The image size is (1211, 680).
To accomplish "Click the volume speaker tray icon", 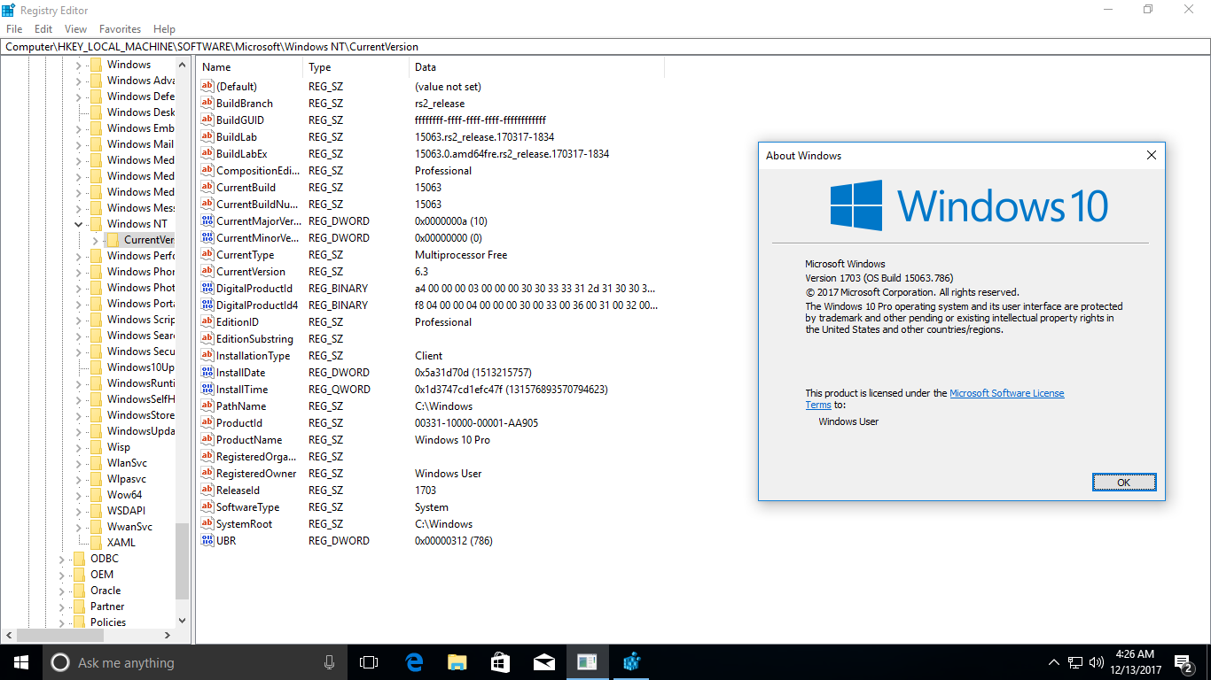I will 1097,662.
